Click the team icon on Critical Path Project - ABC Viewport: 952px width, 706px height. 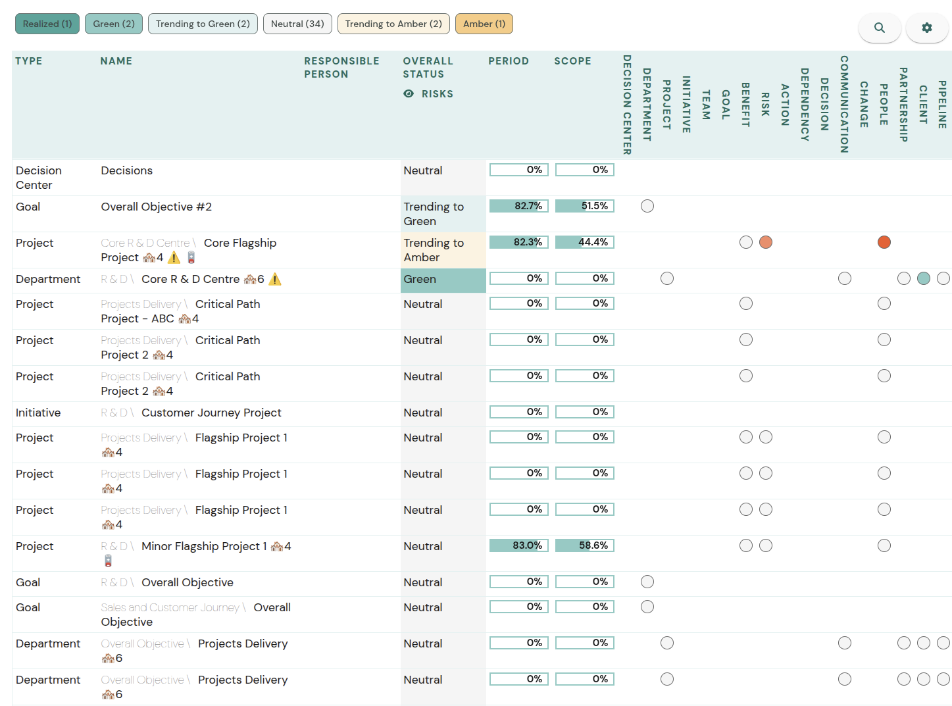(185, 318)
